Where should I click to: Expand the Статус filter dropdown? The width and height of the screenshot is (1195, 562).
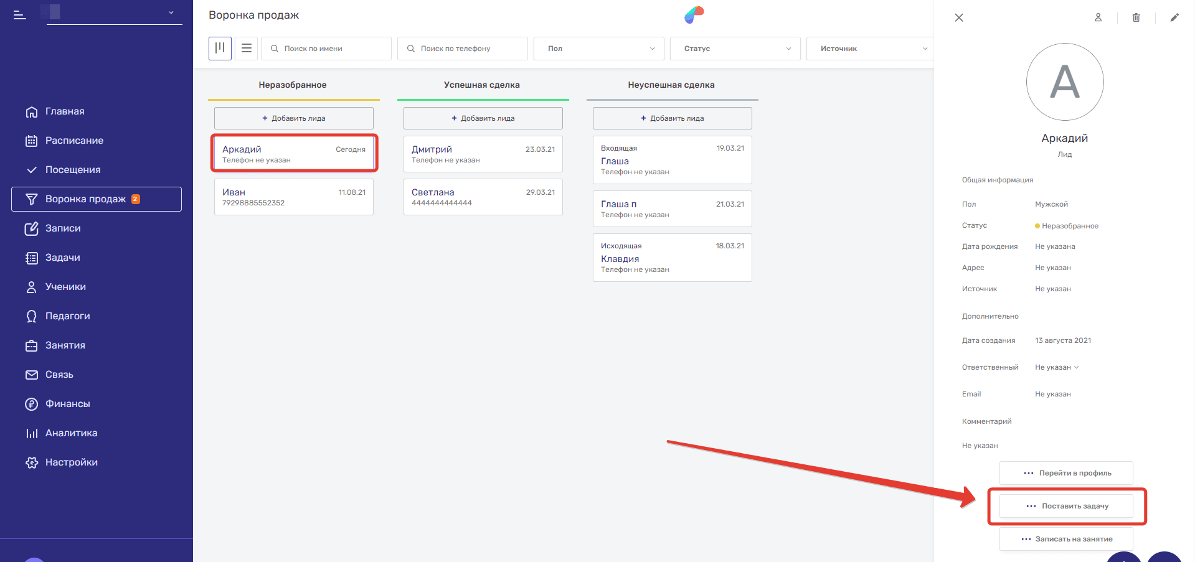coord(735,49)
